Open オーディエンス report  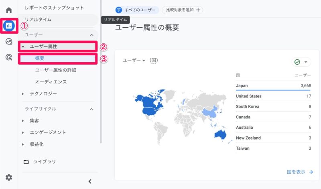point(51,82)
